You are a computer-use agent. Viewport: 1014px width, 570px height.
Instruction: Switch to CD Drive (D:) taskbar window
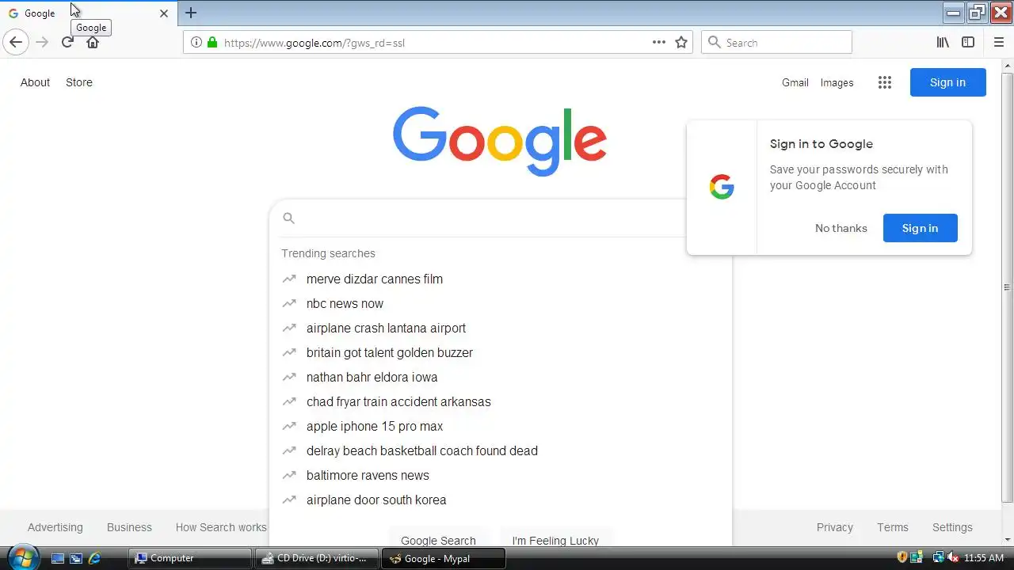click(x=318, y=558)
